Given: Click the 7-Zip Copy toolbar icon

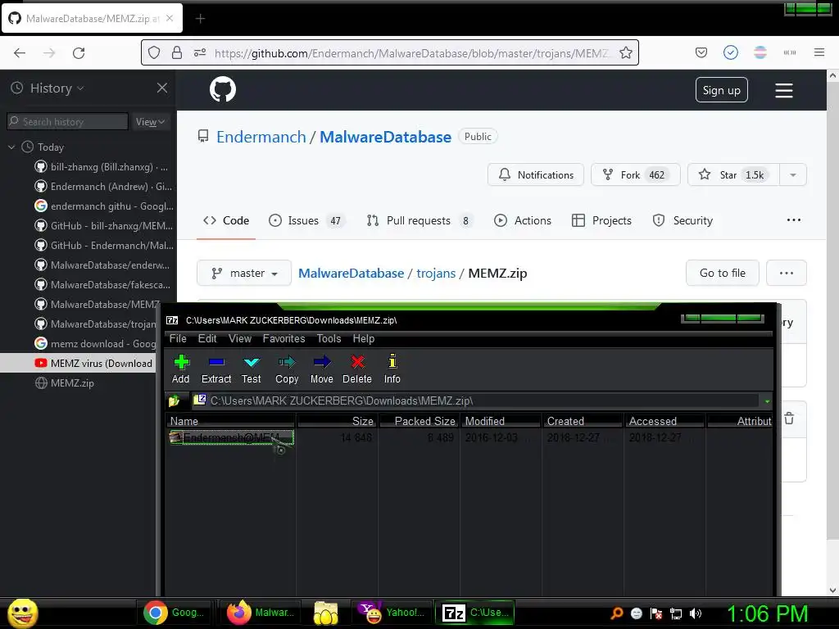Looking at the screenshot, I should 287,369.
